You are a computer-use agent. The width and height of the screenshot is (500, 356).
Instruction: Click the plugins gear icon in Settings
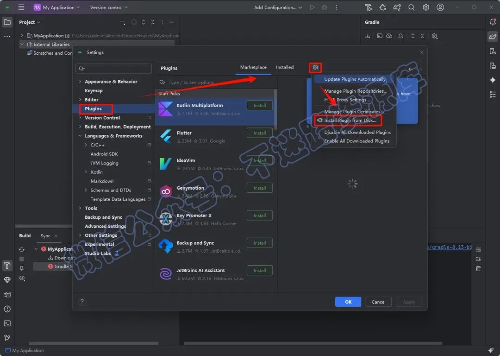(315, 67)
